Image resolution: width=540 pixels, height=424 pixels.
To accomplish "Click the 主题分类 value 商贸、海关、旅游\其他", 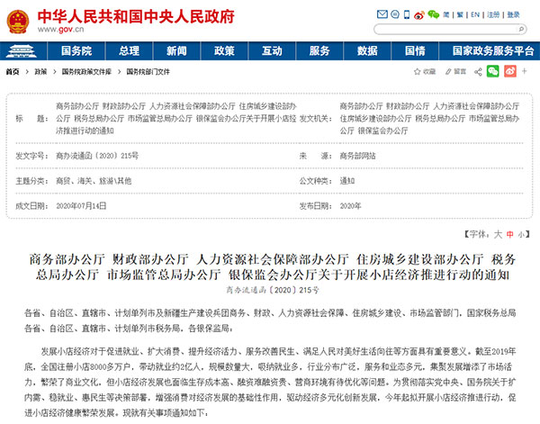I will (x=94, y=181).
